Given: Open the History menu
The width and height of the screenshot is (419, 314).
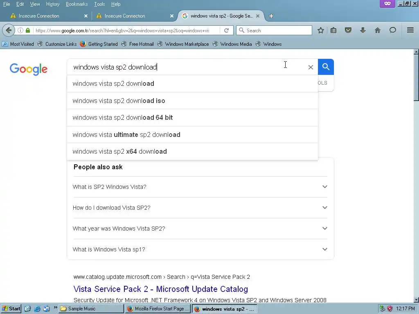Looking at the screenshot, I should [53, 4].
